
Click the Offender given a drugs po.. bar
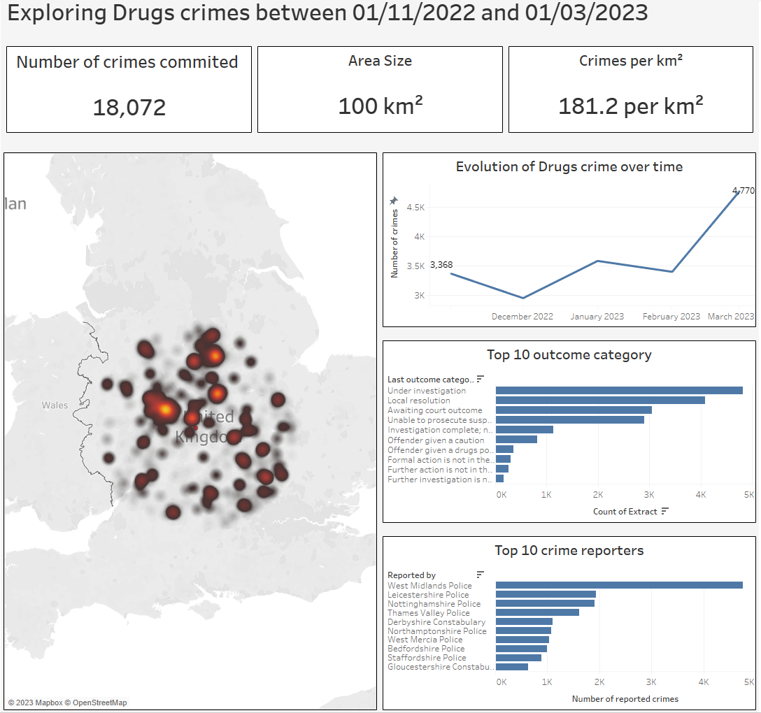pyautogui.click(x=505, y=449)
